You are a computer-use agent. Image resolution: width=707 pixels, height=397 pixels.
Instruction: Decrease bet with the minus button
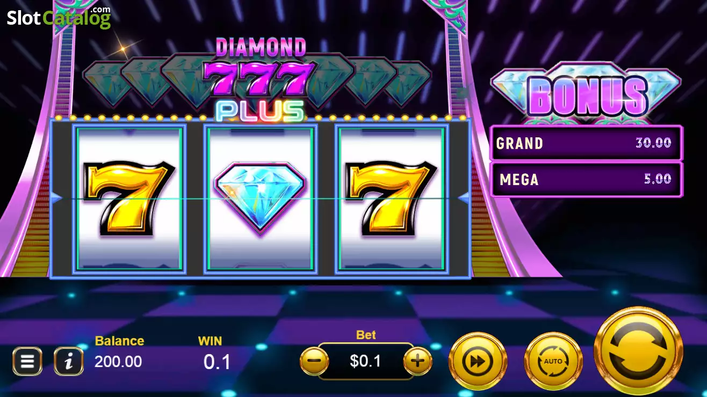click(314, 361)
